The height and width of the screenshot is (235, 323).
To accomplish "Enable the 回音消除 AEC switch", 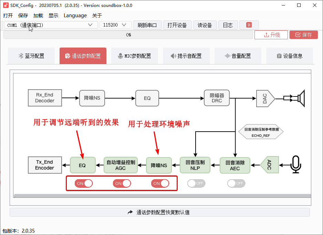I will tap(236, 183).
